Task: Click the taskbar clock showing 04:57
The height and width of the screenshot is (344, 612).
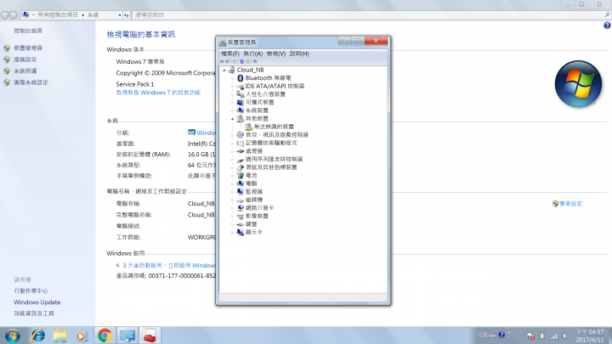Action: pyautogui.click(x=590, y=336)
